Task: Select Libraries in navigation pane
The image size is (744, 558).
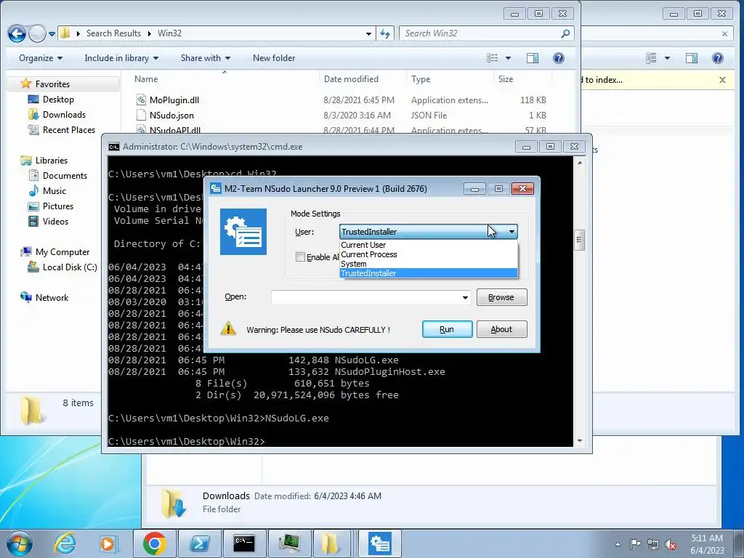Action: coord(52,161)
